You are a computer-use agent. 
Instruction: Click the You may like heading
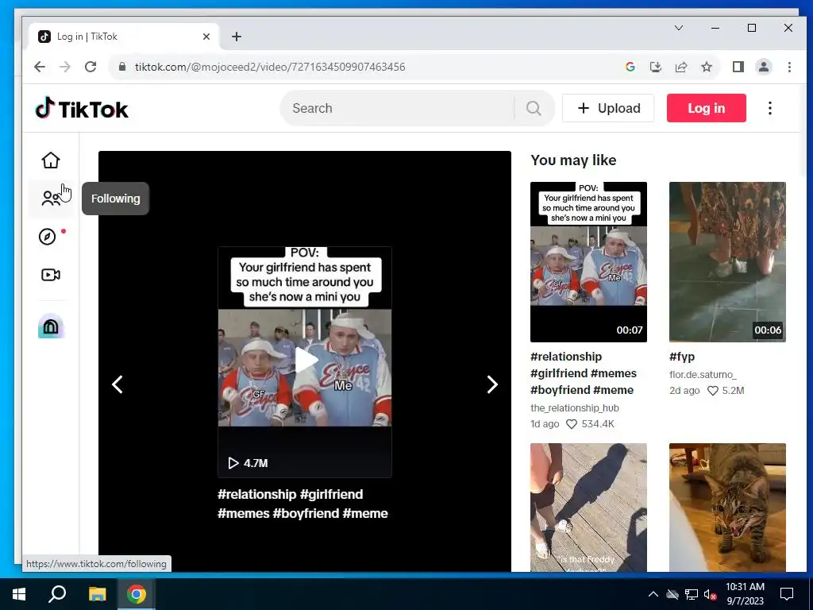(x=573, y=160)
